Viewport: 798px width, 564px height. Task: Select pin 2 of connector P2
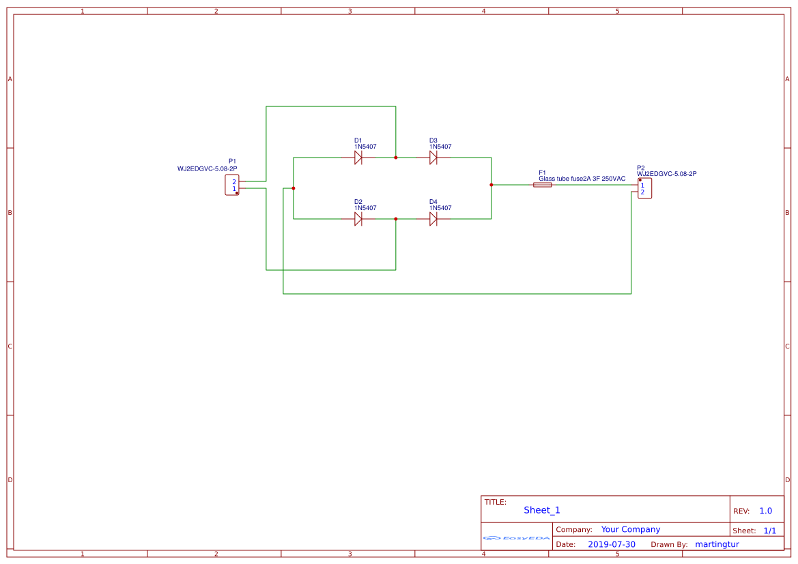642,192
